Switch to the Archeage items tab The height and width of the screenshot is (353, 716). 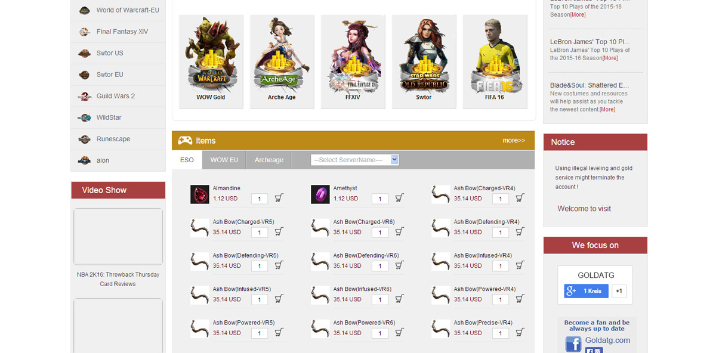tap(269, 160)
